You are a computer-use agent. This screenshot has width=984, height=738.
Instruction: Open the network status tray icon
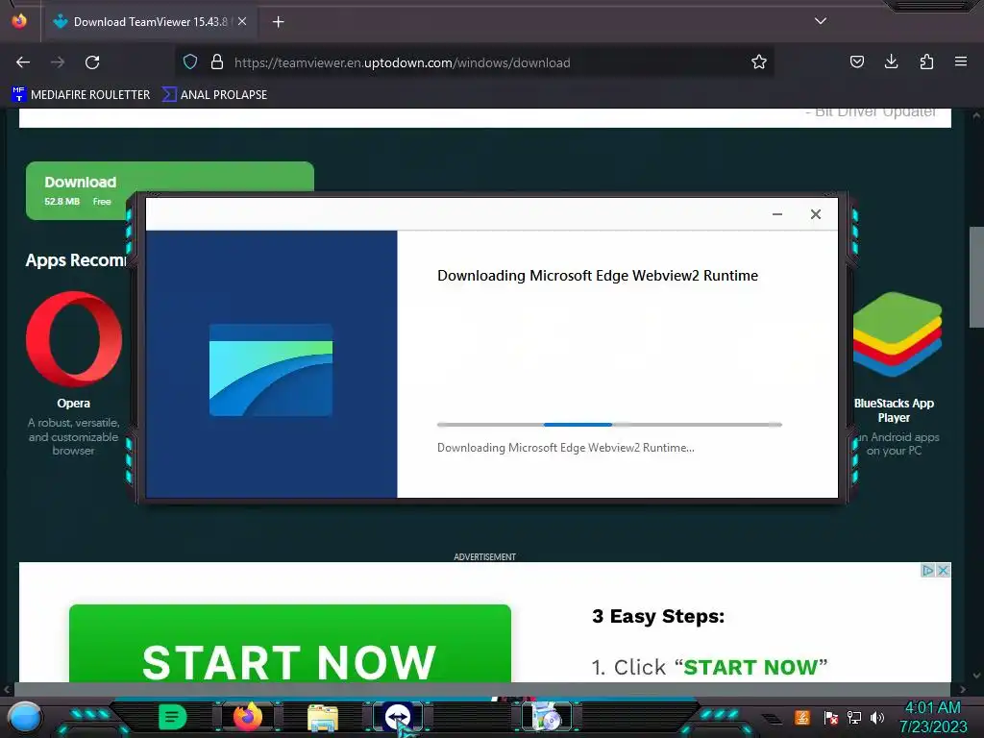pyautogui.click(x=854, y=717)
